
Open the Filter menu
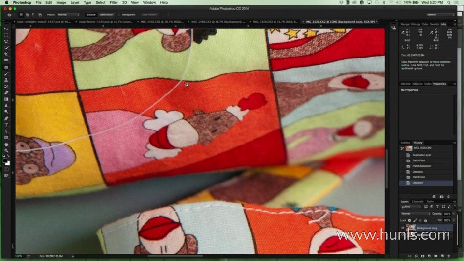coord(114,2)
